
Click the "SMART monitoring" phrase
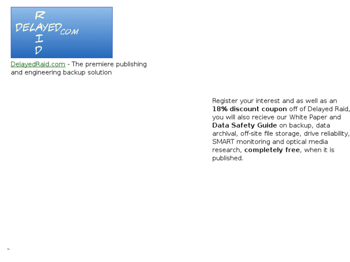coord(241,142)
